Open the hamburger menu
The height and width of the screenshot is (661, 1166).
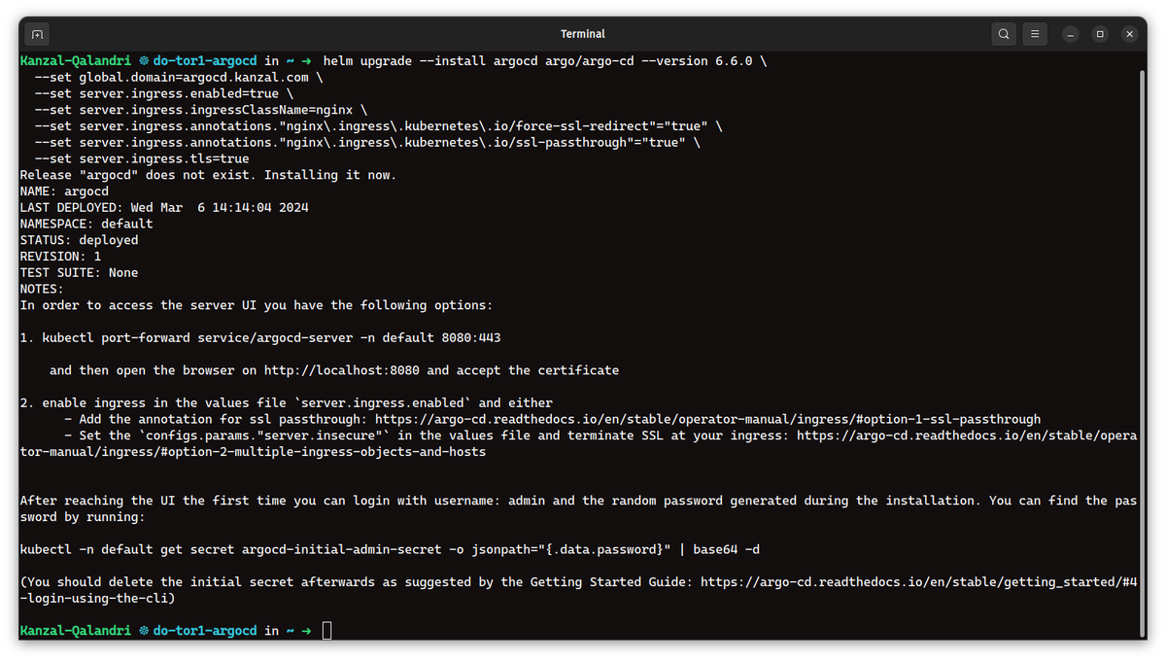(x=1036, y=34)
